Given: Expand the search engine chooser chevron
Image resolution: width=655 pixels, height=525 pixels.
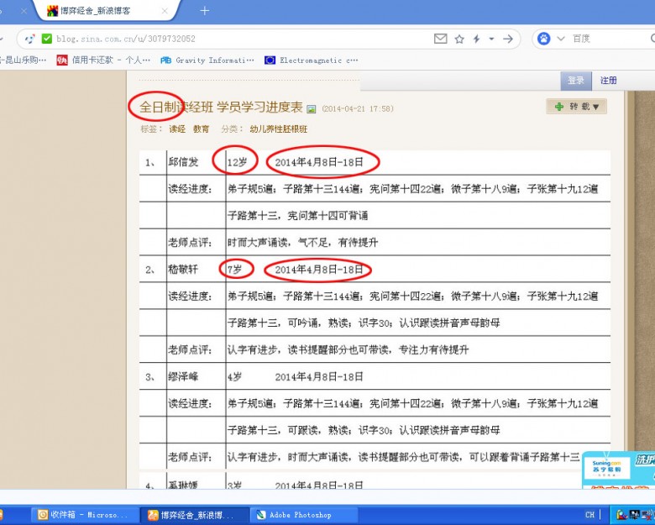Looking at the screenshot, I should click(x=561, y=39).
